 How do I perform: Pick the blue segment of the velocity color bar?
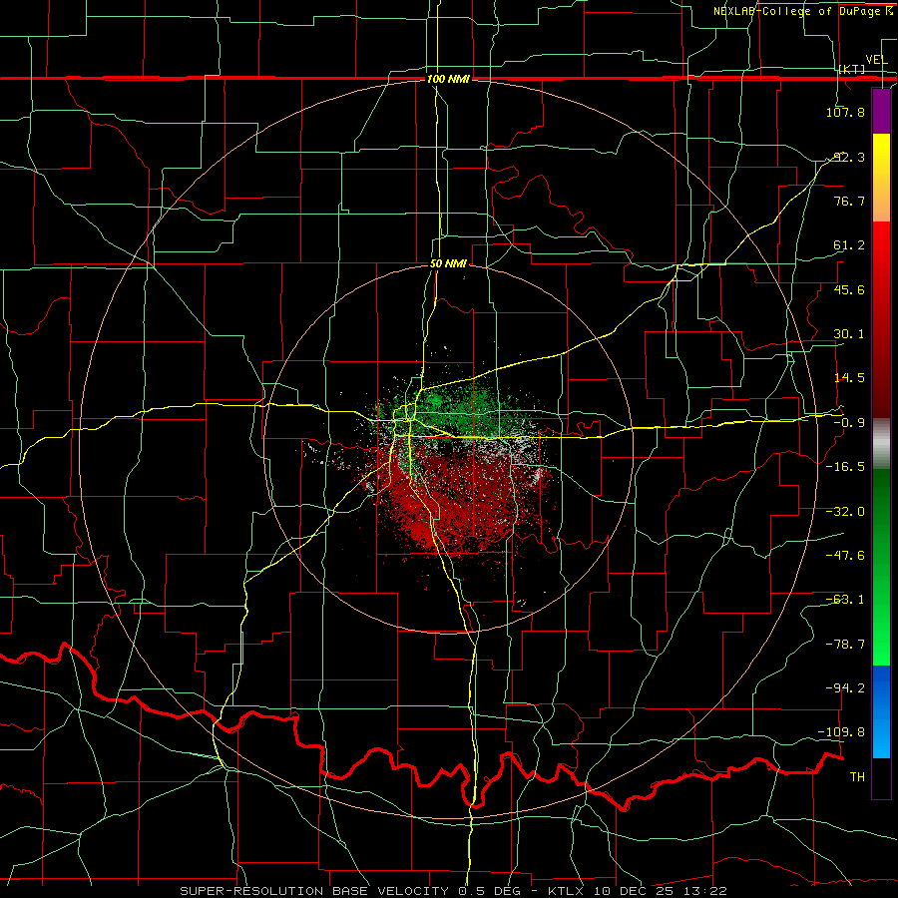tap(881, 711)
